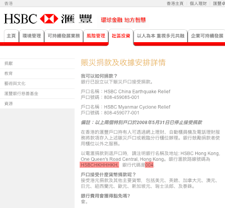Screen dimensions: 225x208
Task: Click question 銀行費用會獲得豁免嗎？
Action: coord(105,196)
